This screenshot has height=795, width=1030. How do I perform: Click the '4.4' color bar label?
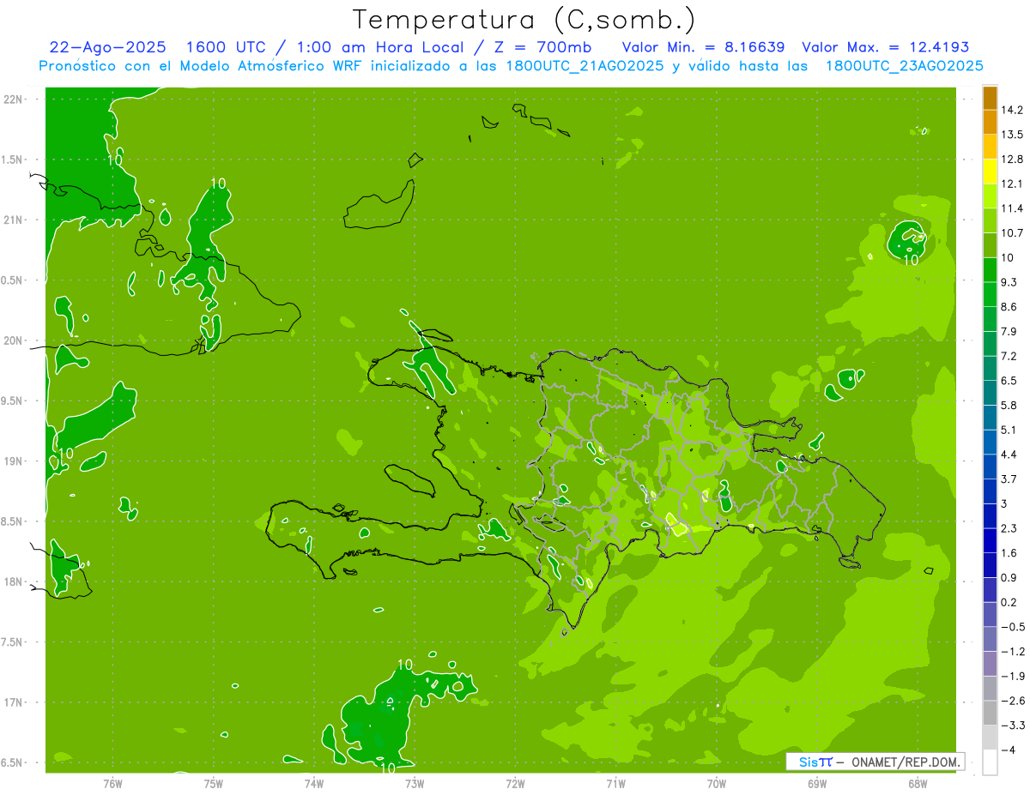click(1009, 455)
